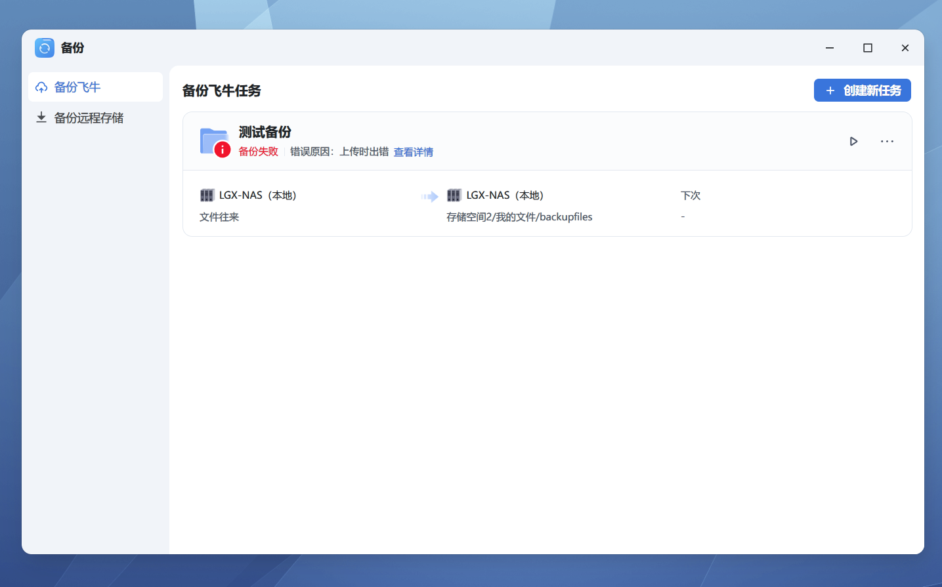Screen dimensions: 942x587
Task: Click the 错误原因: 上传时出错 message
Action: [339, 152]
